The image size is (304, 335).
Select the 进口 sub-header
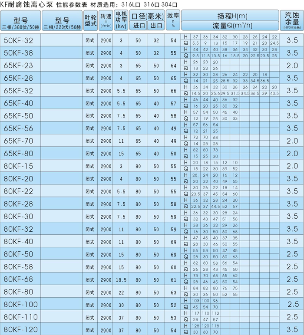[139, 26]
